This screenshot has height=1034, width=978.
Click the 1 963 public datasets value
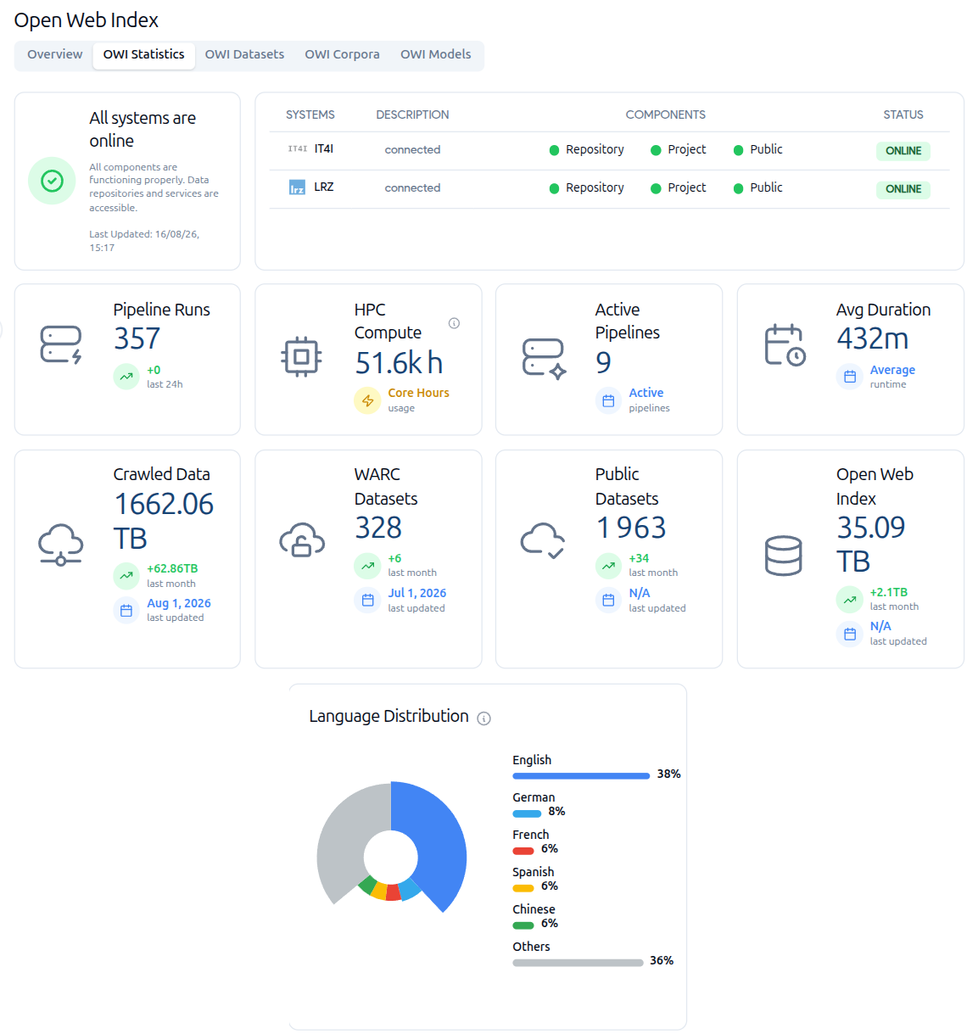[631, 528]
